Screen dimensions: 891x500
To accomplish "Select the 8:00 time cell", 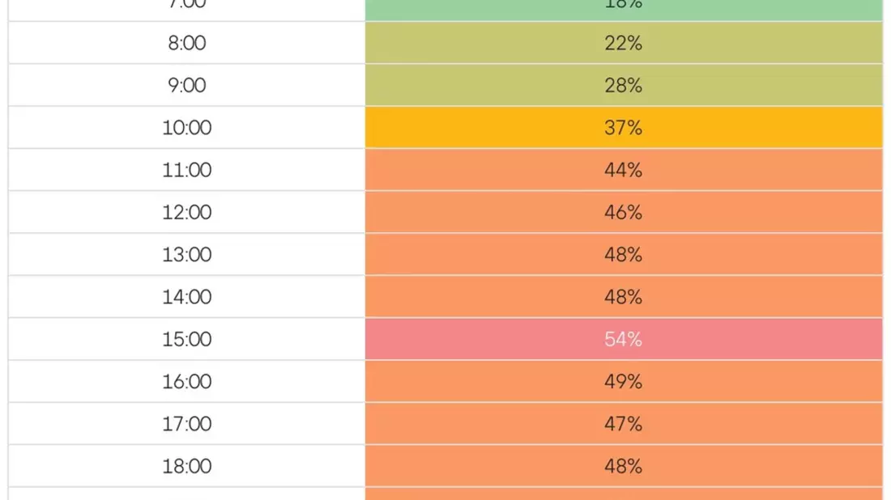I will [187, 43].
